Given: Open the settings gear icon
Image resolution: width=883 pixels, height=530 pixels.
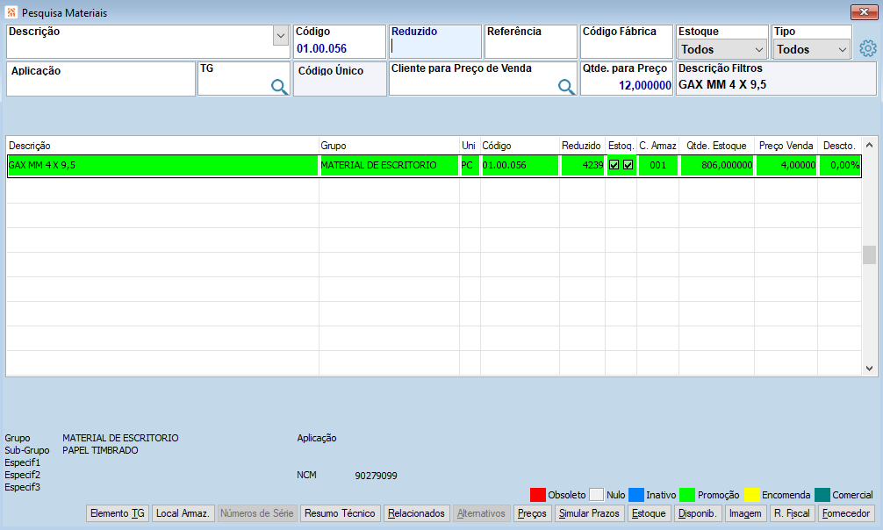Looking at the screenshot, I should click(868, 48).
